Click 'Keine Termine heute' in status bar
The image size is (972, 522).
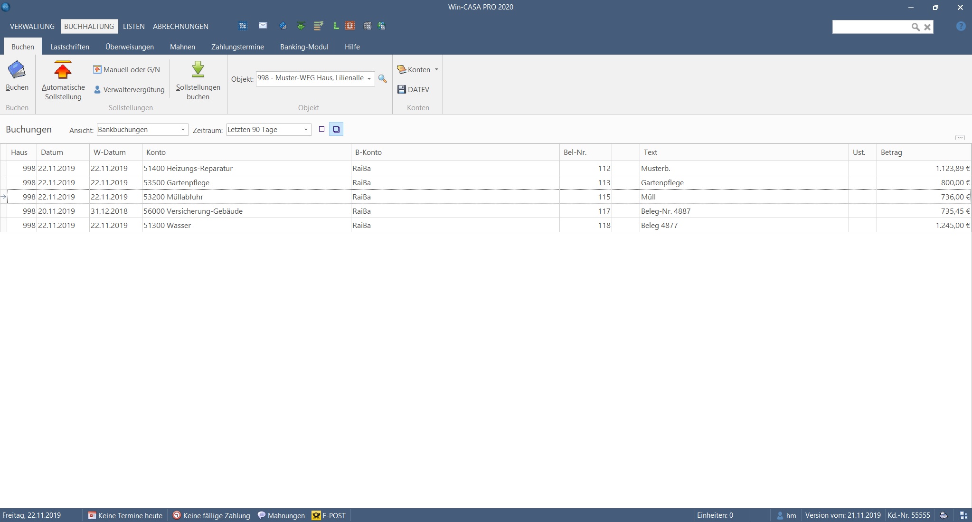(x=125, y=515)
